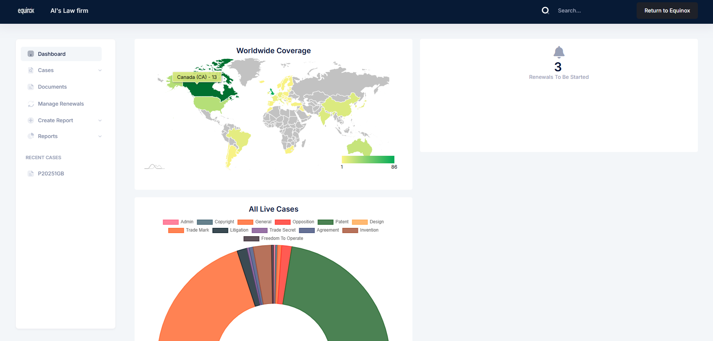Click the Documents sidebar icon
The image size is (713, 341).
coord(31,87)
